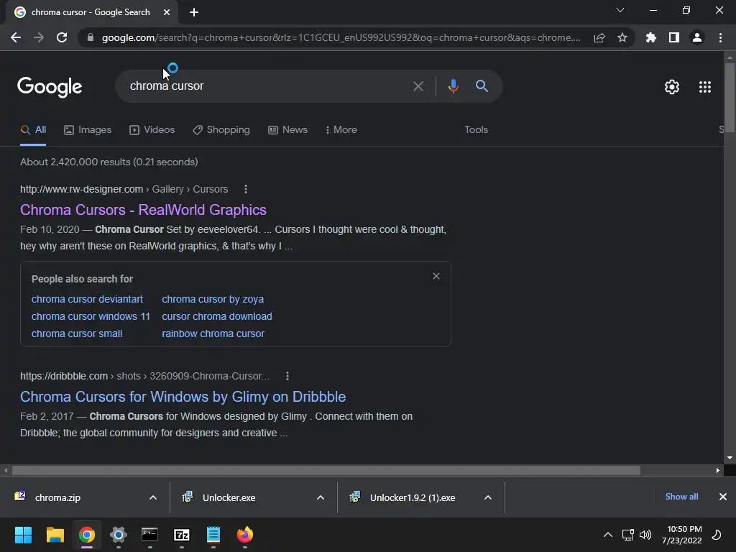Submit the search with the magnifier icon
This screenshot has height=552, width=736.
pos(482,86)
